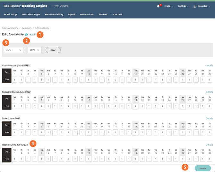The width and height of the screenshot is (215, 172).
Task: Click the Beauclair user profile icon
Action: 195,6
